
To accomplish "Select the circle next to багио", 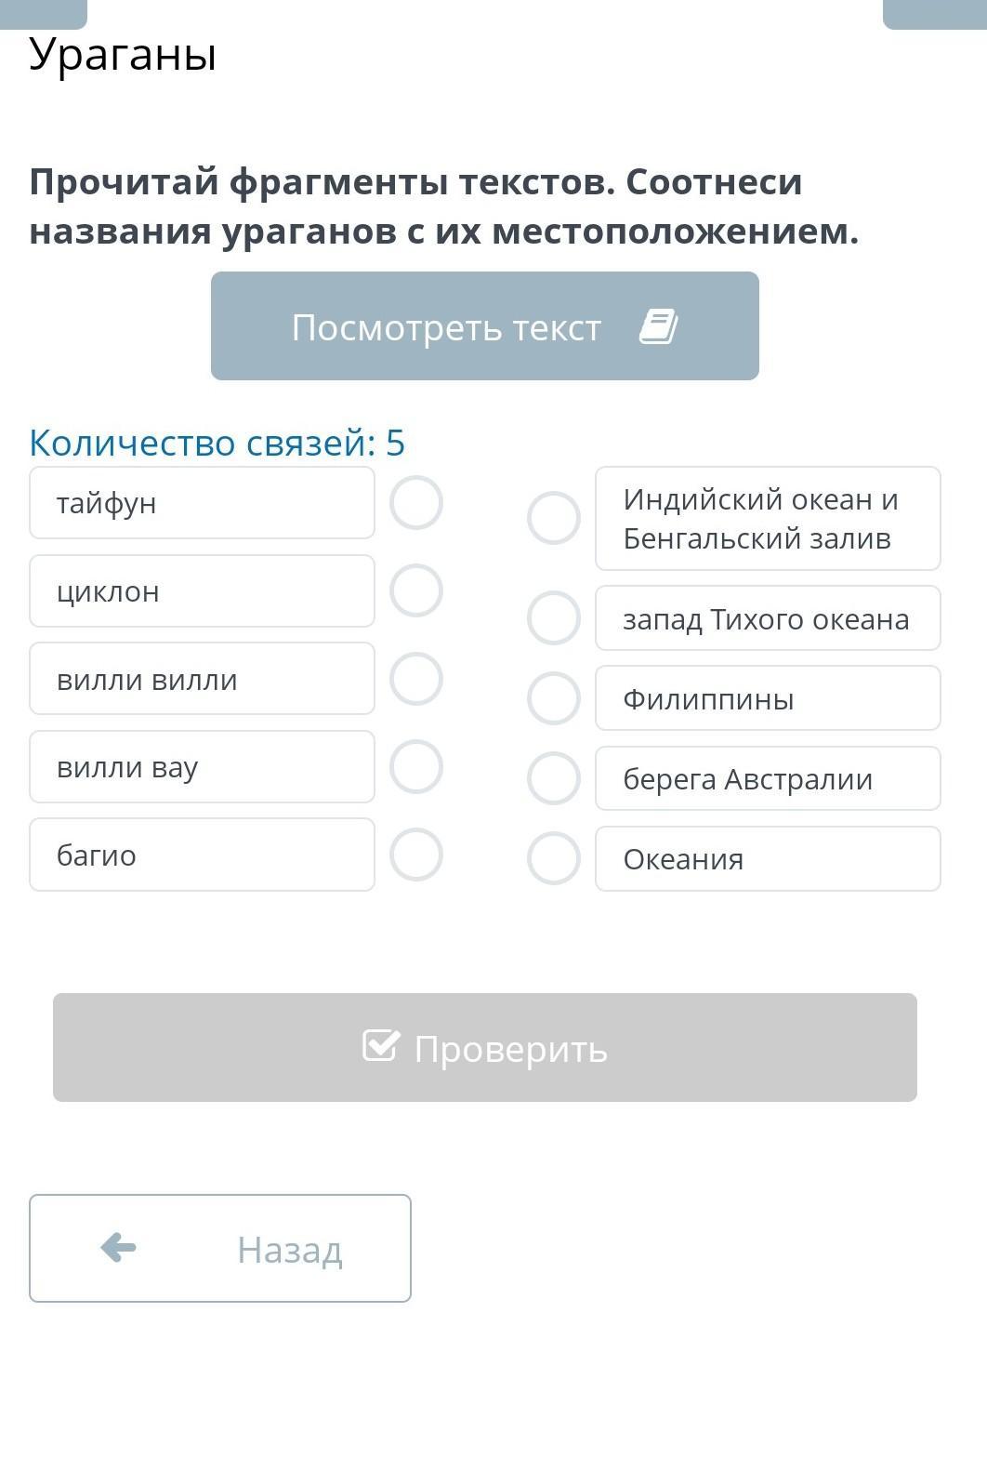I will point(416,855).
